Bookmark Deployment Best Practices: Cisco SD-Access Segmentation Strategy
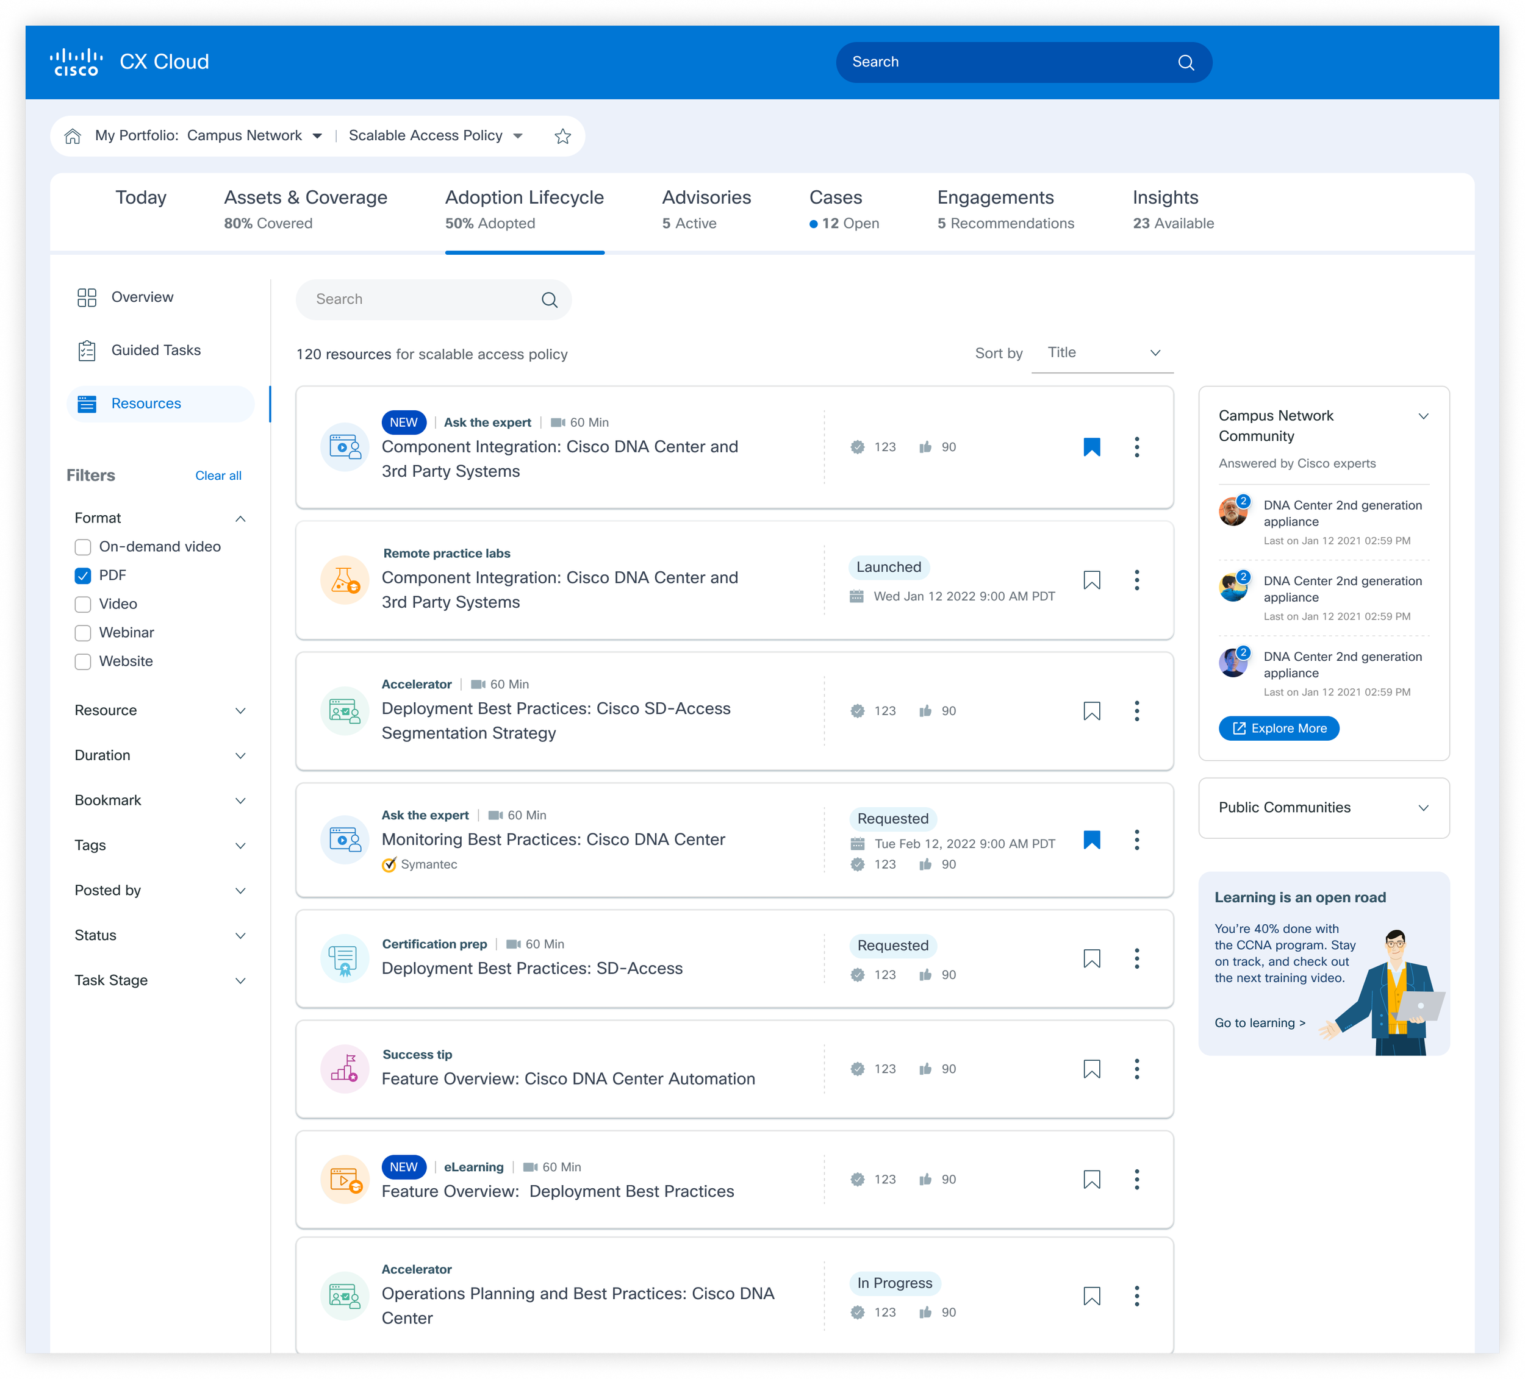1525x1379 pixels. [1091, 711]
